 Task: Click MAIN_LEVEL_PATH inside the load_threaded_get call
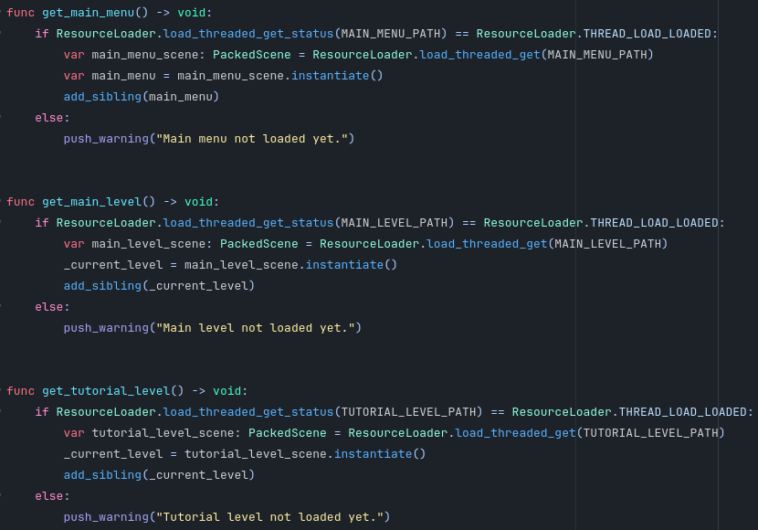pyautogui.click(x=607, y=244)
